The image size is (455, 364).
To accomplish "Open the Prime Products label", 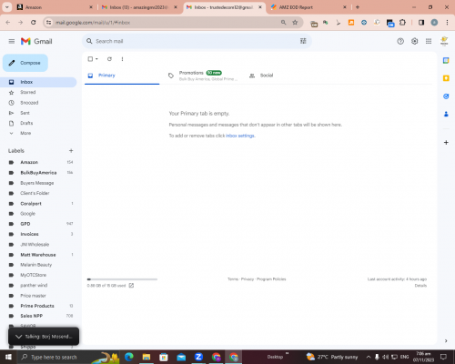I will coord(38,306).
